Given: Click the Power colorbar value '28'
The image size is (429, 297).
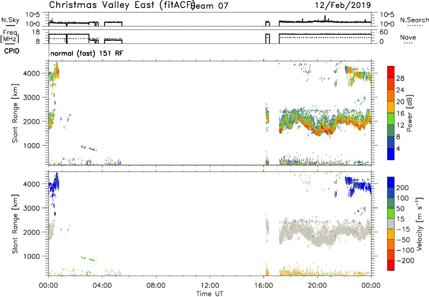Looking at the screenshot, I should [400, 78].
